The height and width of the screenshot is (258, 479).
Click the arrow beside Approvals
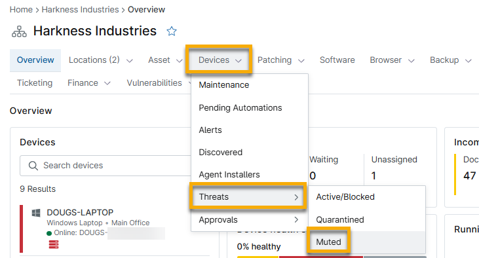(x=296, y=220)
